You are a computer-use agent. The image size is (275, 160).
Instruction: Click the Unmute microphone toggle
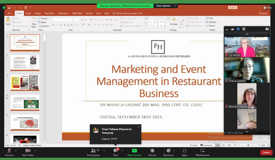pyautogui.click(x=9, y=151)
